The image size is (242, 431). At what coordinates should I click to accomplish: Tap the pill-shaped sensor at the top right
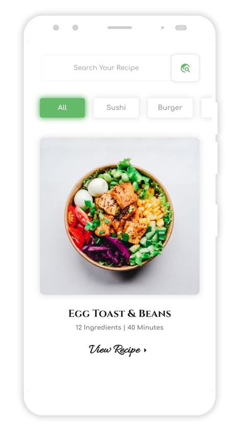181,28
